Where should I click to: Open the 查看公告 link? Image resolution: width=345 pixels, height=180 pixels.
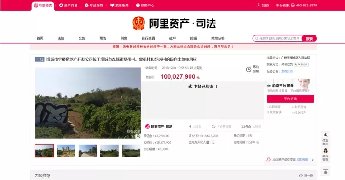(287, 71)
